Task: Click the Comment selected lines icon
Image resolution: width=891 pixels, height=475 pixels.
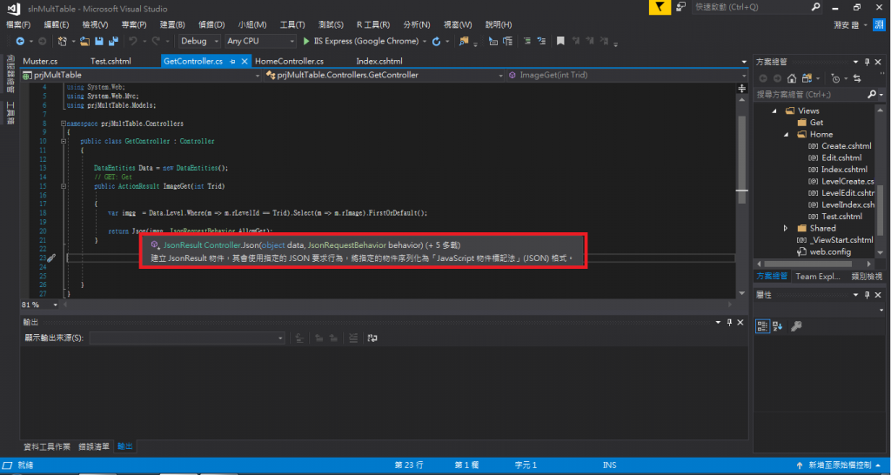Action: tap(527, 41)
